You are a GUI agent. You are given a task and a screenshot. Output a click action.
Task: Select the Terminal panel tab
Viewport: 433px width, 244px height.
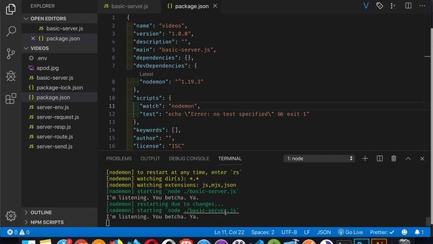(230, 159)
